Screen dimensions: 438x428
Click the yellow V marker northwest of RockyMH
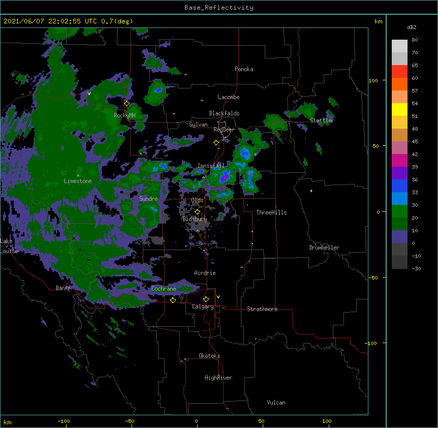pyautogui.click(x=89, y=94)
